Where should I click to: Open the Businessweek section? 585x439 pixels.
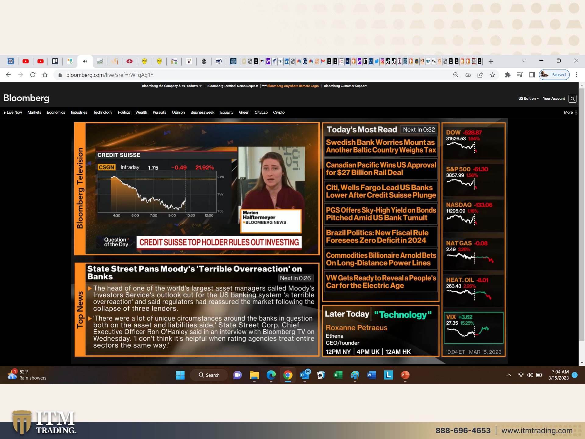[x=202, y=112]
